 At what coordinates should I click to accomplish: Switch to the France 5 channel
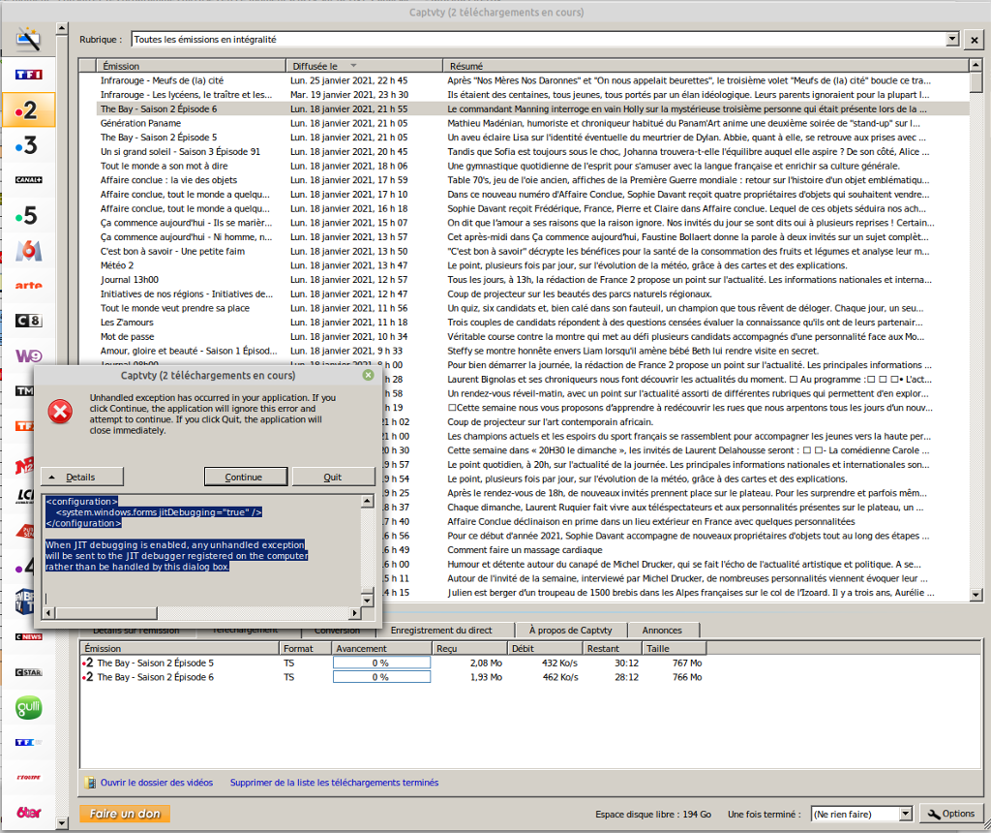pyautogui.click(x=28, y=215)
